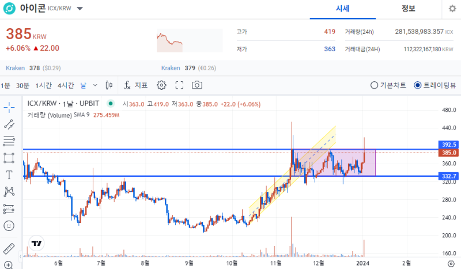Image resolution: width=461 pixels, height=269 pixels.
Task: Take a chart snapshot with camera icon
Action: coord(197,85)
